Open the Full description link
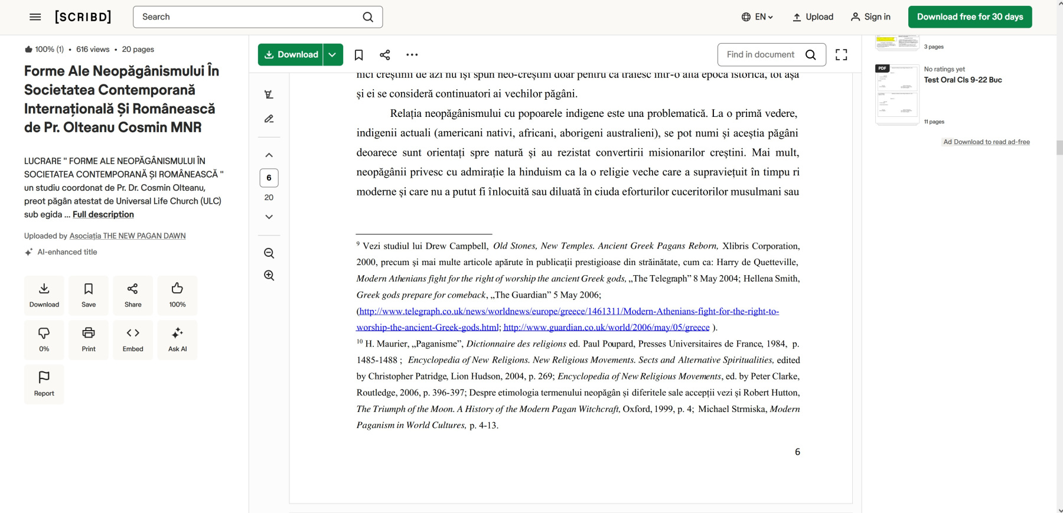This screenshot has height=513, width=1063. (103, 214)
